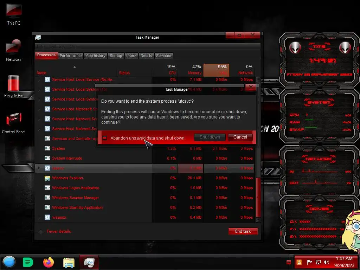The image size is (360, 270).
Task: Click the gear icon of Service Host: Local Service
Action: pyautogui.click(x=47, y=79)
